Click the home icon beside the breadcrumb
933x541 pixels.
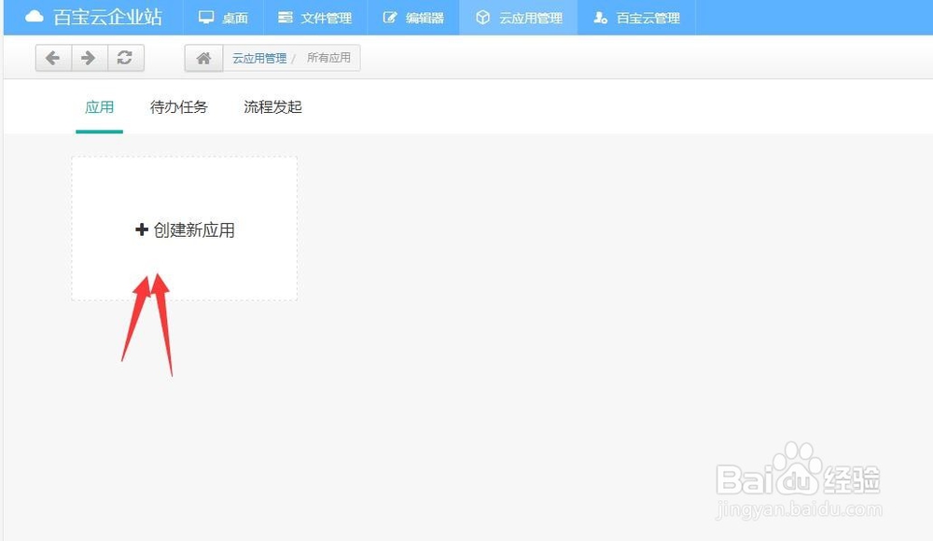(202, 57)
